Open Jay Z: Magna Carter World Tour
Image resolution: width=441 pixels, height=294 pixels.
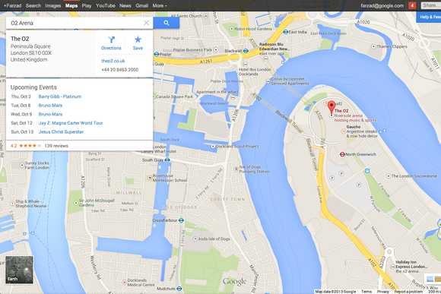point(71,123)
